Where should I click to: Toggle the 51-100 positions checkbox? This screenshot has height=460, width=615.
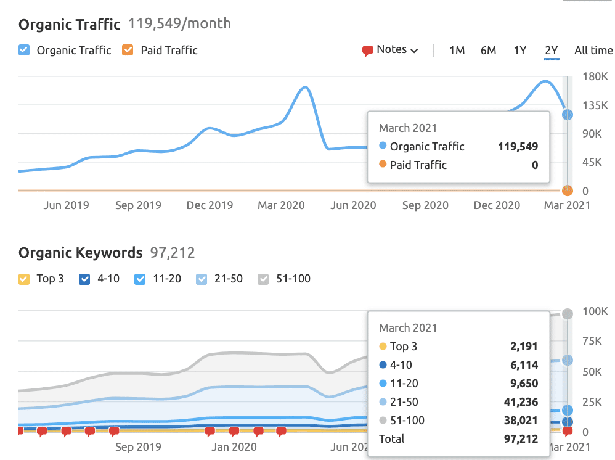pyautogui.click(x=263, y=279)
